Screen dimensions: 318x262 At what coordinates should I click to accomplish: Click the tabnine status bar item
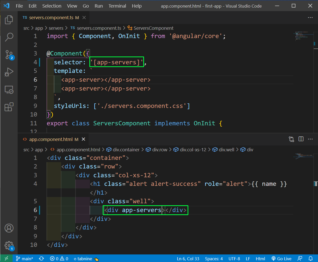point(86,258)
